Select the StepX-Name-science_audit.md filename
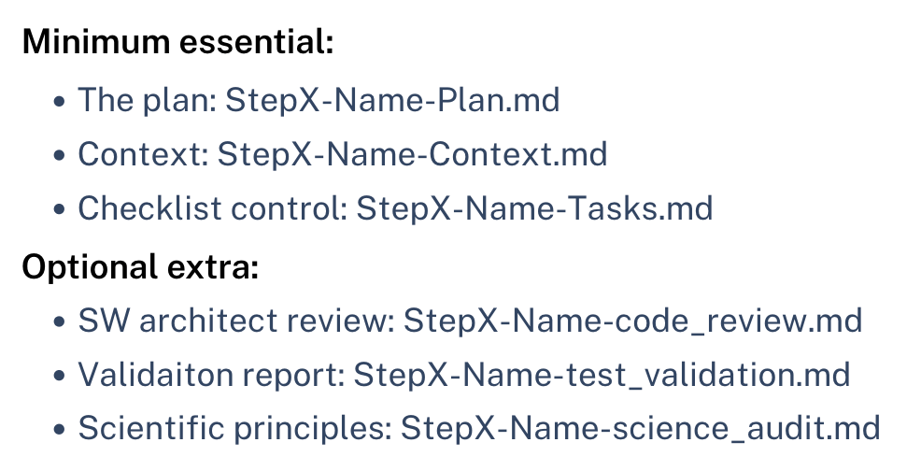This screenshot has width=921, height=471. (x=641, y=429)
